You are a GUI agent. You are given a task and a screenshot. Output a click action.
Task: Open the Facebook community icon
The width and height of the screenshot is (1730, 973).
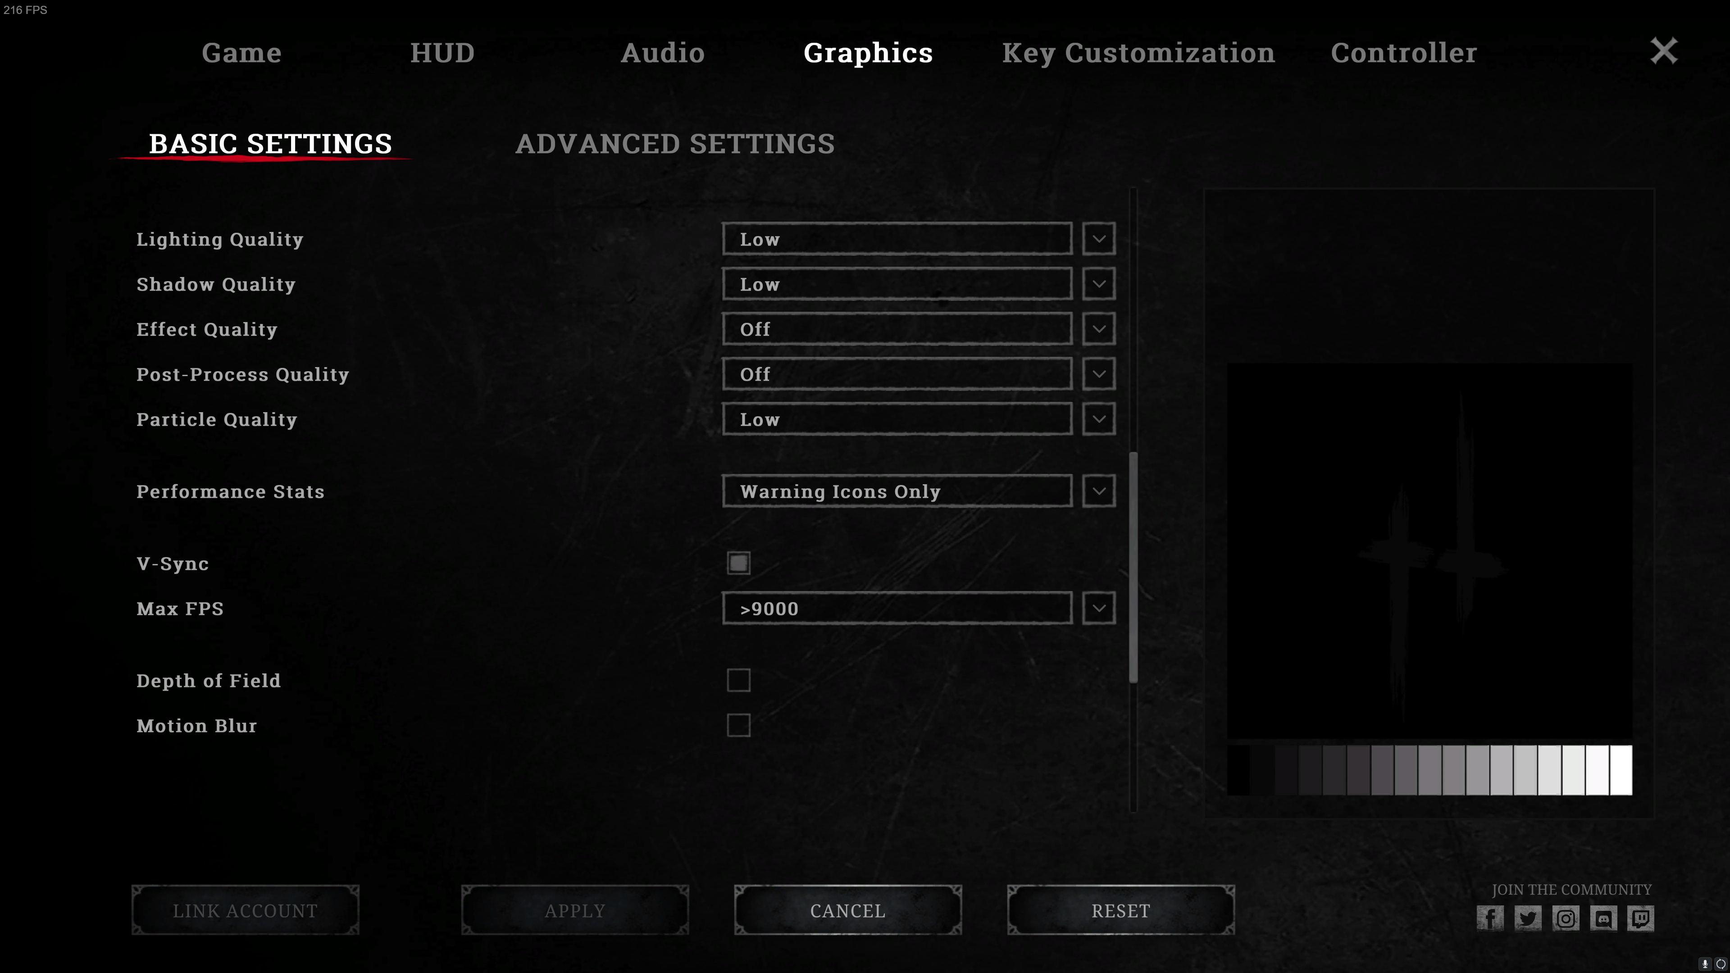pyautogui.click(x=1489, y=918)
